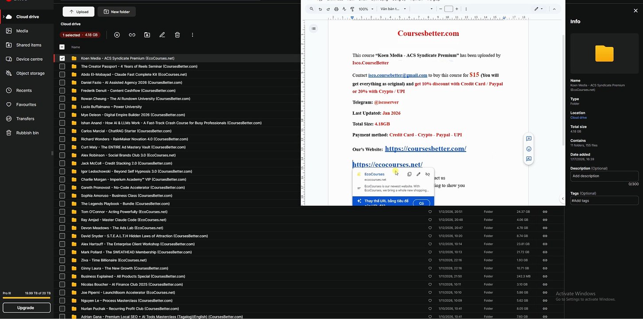643x319 pixels.
Task: Click the share link icon on the Ray Amjad row
Action: pos(545,220)
